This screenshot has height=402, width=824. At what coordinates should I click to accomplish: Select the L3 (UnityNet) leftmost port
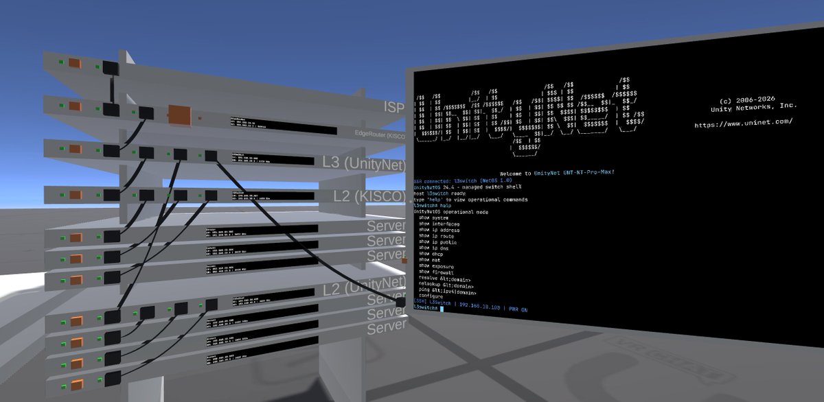111,152
